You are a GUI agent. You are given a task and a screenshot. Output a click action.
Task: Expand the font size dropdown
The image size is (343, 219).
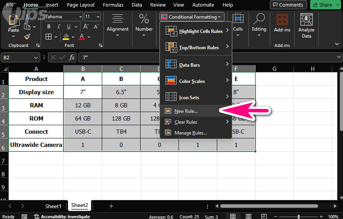[x=97, y=17]
